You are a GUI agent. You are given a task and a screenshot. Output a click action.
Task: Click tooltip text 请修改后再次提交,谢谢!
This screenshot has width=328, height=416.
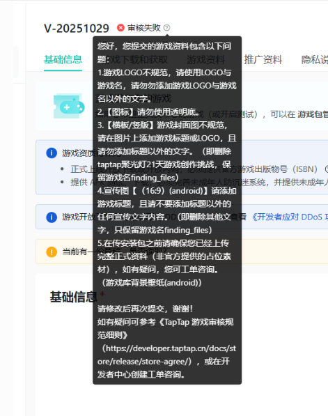click(x=145, y=309)
